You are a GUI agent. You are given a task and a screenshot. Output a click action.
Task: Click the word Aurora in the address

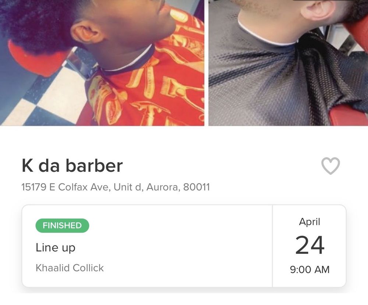[x=163, y=187]
